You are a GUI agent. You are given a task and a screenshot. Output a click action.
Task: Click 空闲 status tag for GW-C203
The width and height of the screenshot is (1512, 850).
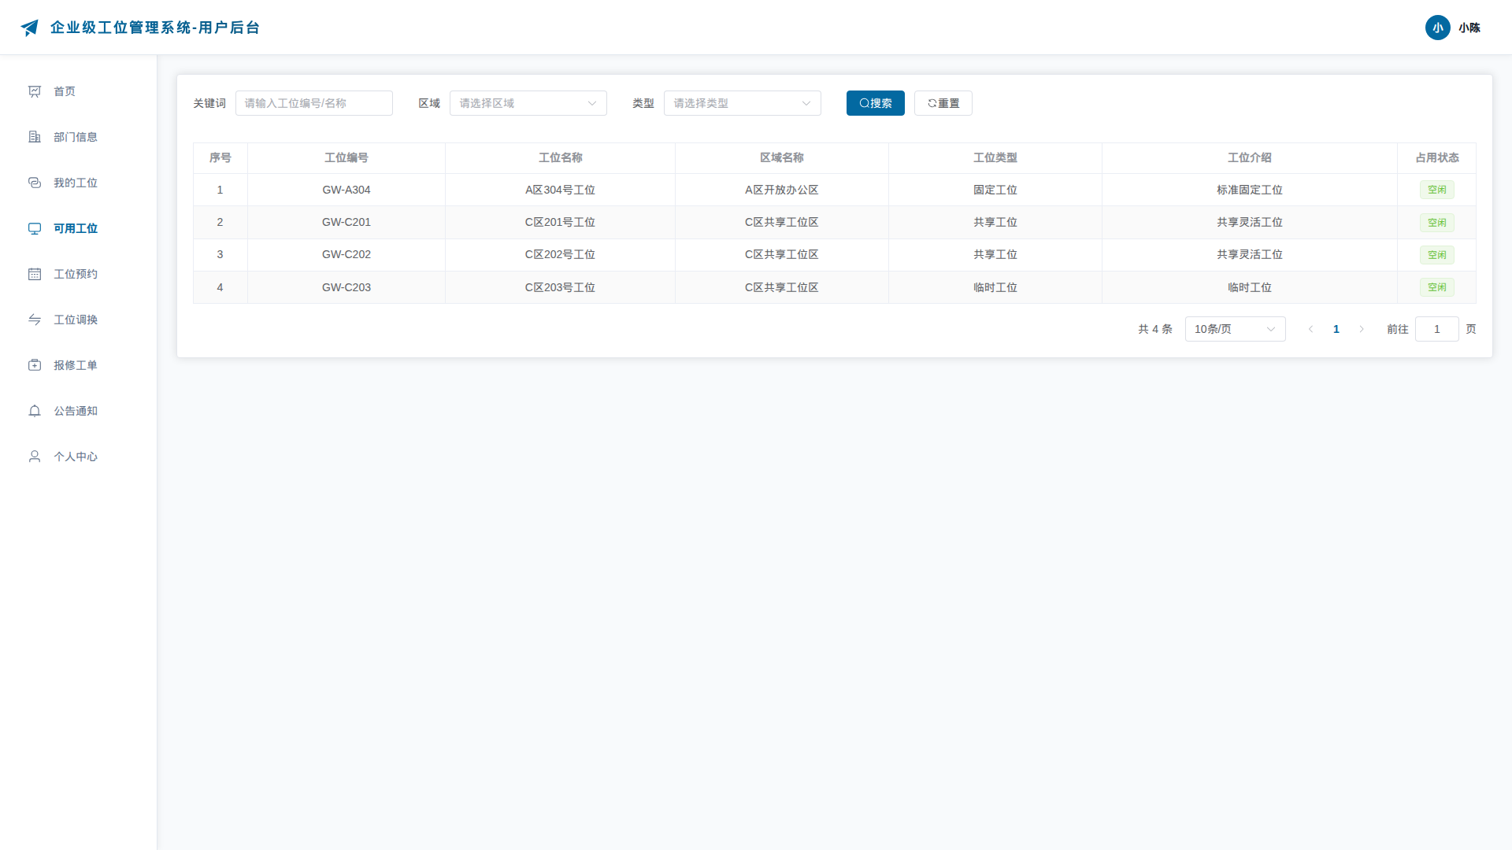[1437, 287]
